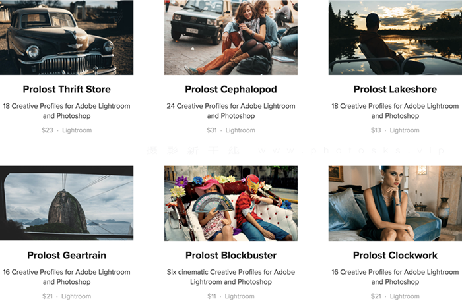Open the vintage black car thumbnail
462x307 pixels.
[67, 38]
